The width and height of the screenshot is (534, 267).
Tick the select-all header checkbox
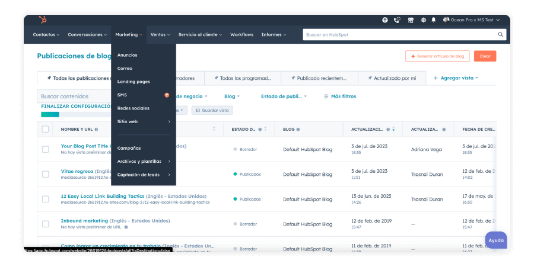click(x=45, y=129)
